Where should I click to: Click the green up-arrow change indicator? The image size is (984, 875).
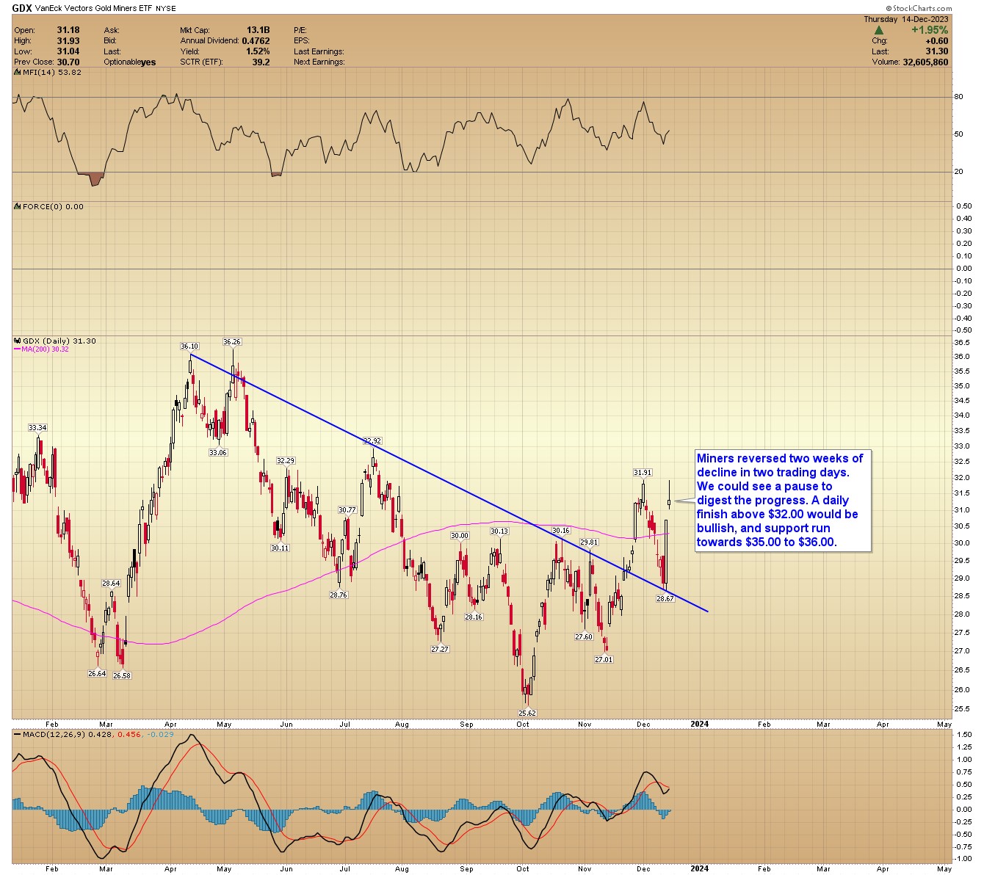point(878,30)
